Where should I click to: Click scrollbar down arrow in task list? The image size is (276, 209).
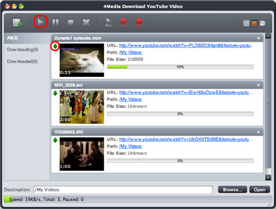click(268, 177)
